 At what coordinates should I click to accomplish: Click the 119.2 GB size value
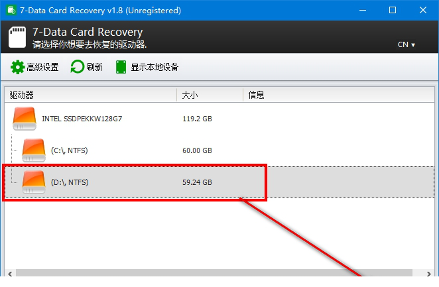(x=197, y=119)
